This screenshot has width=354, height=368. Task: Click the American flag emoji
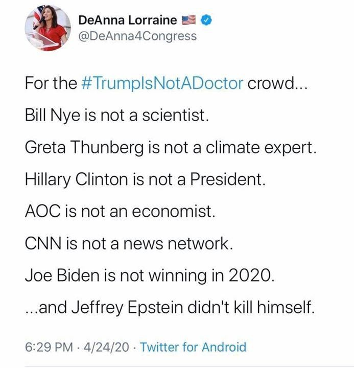pyautogui.click(x=190, y=20)
